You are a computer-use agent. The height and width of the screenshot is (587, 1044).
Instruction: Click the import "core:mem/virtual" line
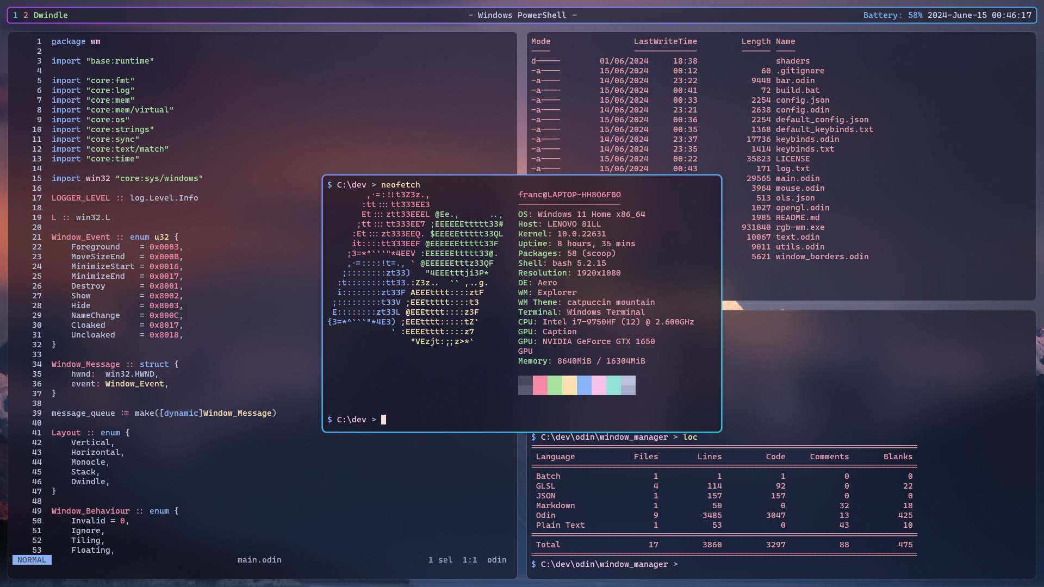[113, 110]
